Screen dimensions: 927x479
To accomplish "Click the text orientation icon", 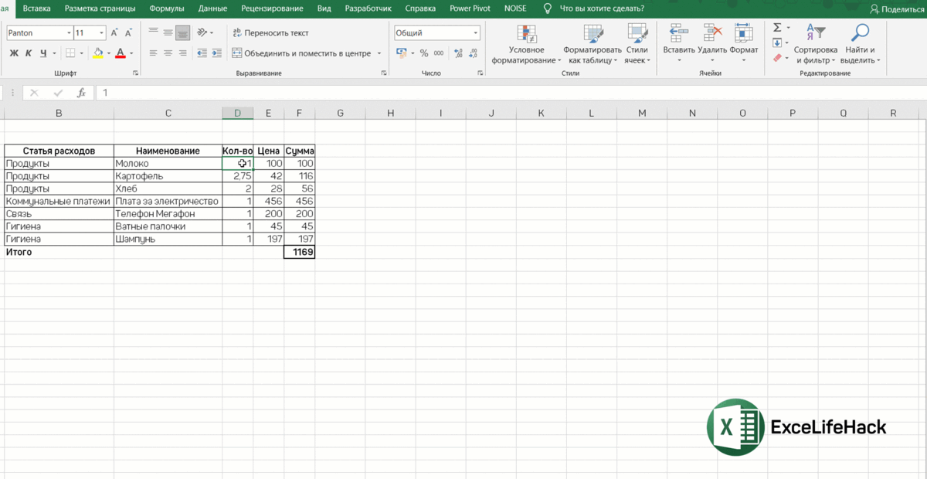I will pyautogui.click(x=202, y=32).
